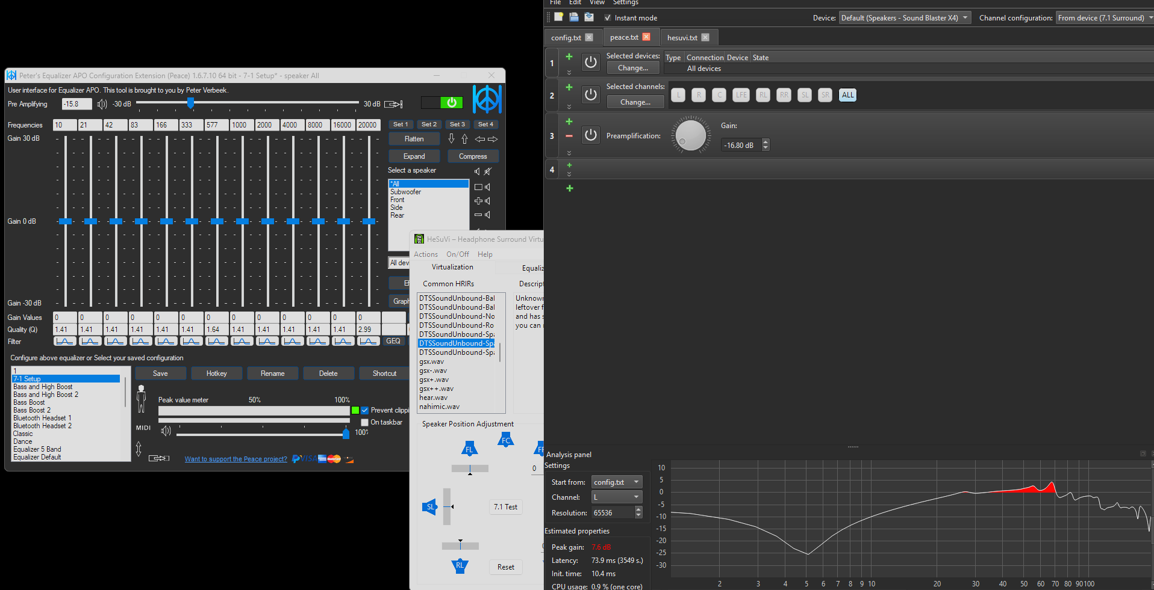Screen dimensions: 1154x590
Task: Toggle the Instant mode checkbox
Action: (x=608, y=18)
